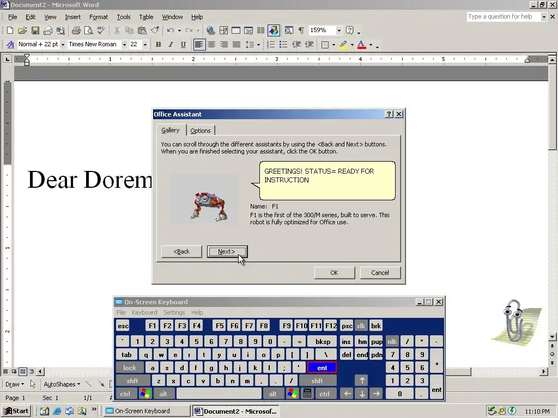Toggle Align Left

[199, 45]
